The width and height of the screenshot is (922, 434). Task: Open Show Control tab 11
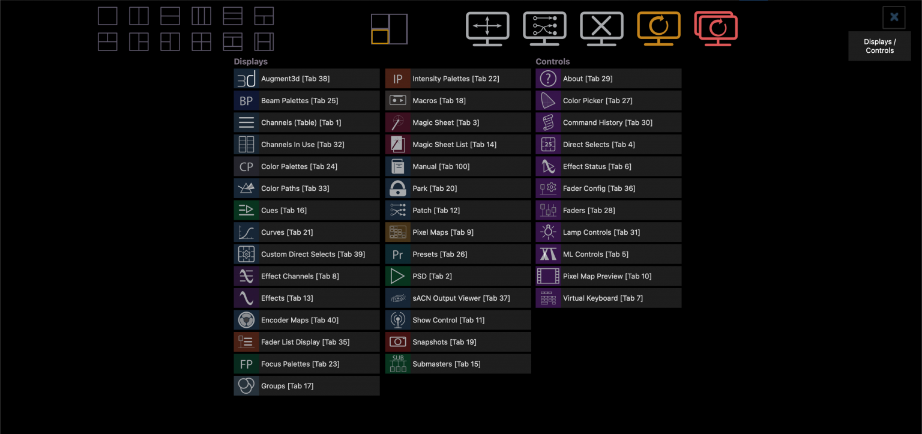[x=458, y=320]
